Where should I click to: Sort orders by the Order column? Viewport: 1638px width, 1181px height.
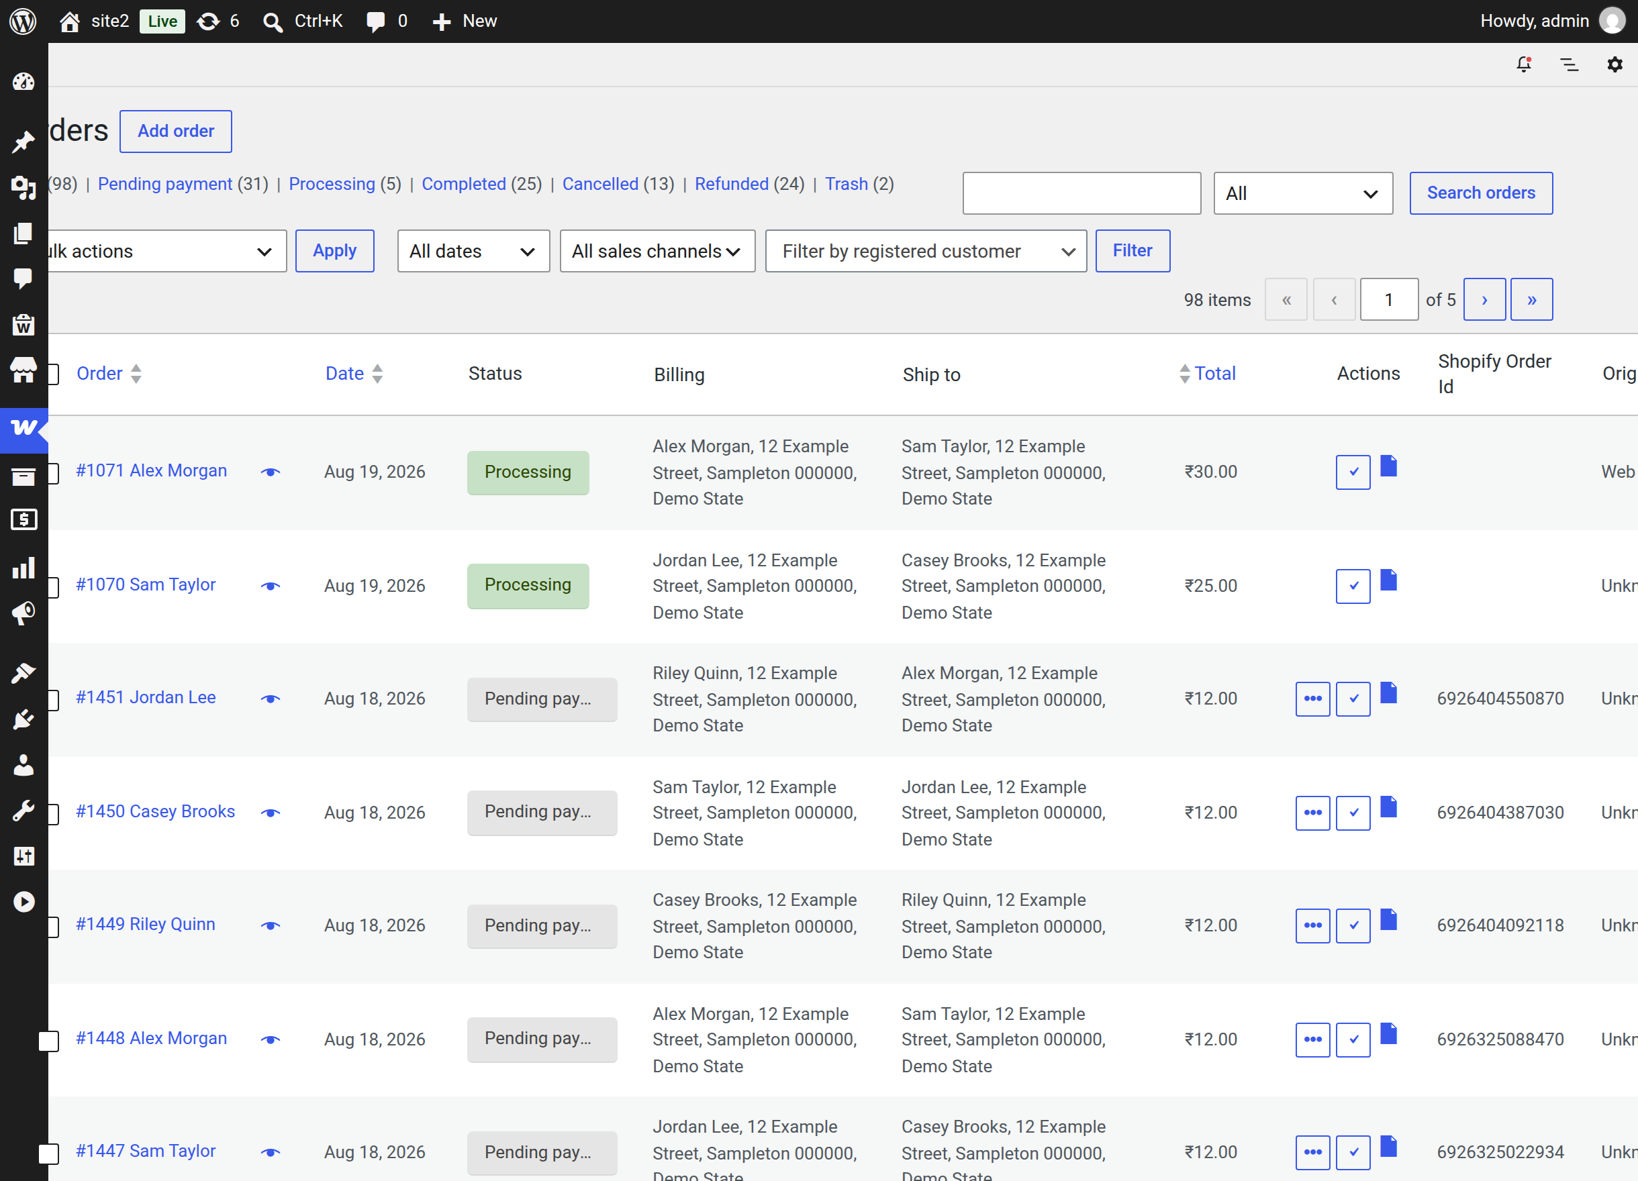click(x=108, y=373)
